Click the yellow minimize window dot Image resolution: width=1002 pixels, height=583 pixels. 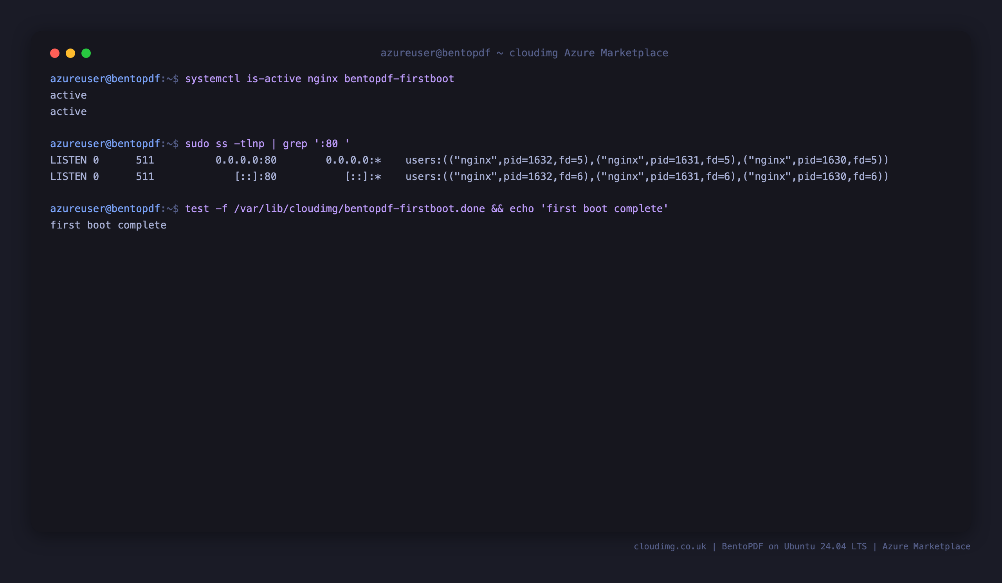pos(70,53)
